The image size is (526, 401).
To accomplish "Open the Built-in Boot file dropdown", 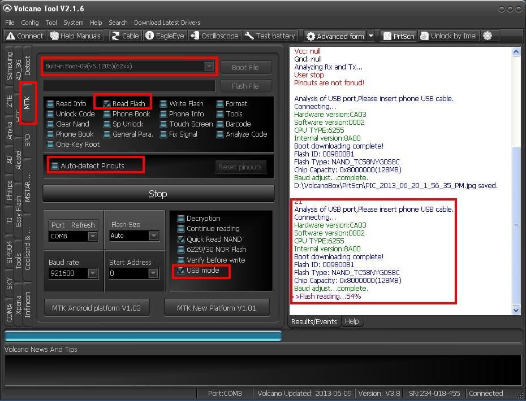I will 209,66.
